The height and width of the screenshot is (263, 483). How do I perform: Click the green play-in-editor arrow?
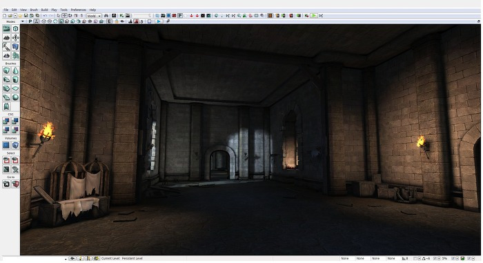point(313,15)
